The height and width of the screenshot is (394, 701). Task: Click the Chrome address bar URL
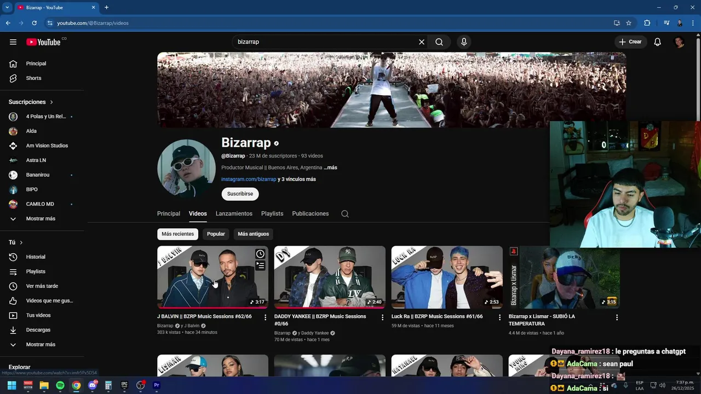point(93,23)
